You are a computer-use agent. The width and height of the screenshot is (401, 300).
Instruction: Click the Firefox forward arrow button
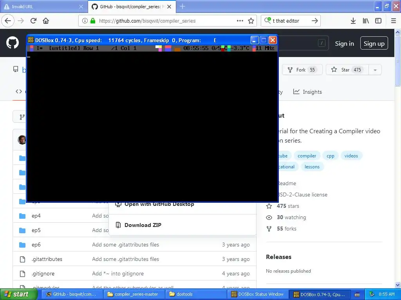(21, 21)
